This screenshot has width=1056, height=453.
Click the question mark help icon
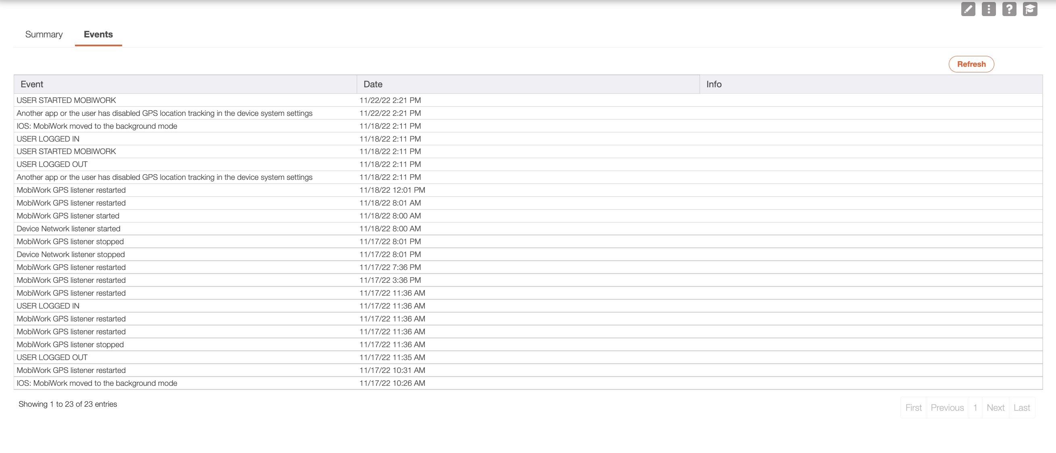[x=1009, y=9]
